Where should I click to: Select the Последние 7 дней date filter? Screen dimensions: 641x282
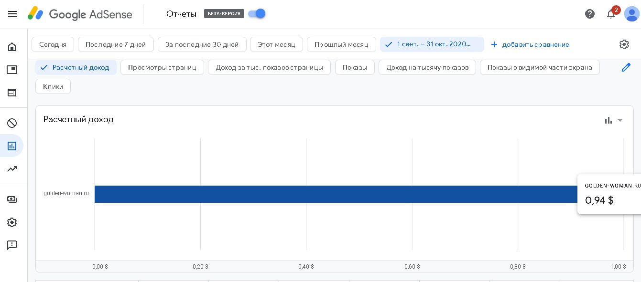(x=116, y=44)
